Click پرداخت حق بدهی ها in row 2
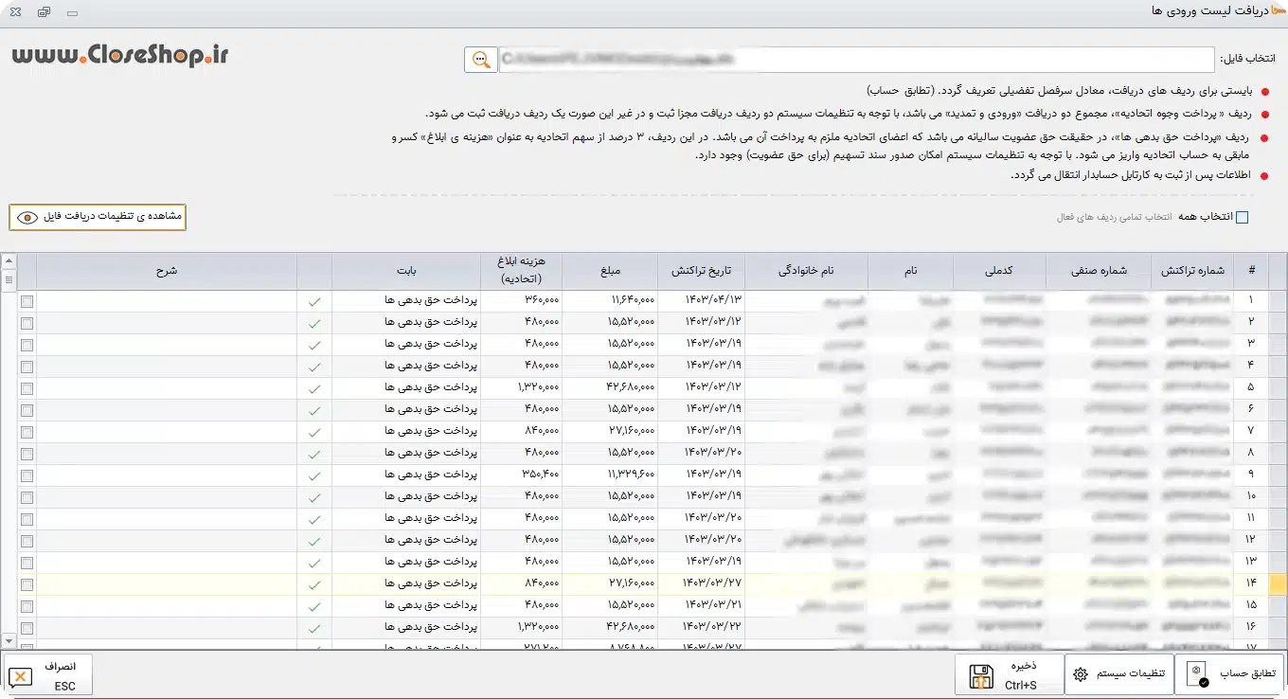The image size is (1288, 699). coord(431,323)
